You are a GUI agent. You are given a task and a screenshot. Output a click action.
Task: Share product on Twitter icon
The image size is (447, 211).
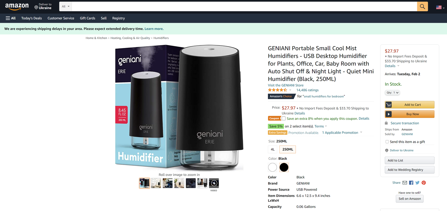click(417, 183)
